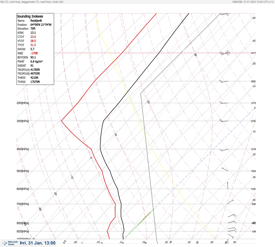This screenshot has width=275, height=247.
Task: Click the '400[hPa]' pressure label
Action: 23,149
